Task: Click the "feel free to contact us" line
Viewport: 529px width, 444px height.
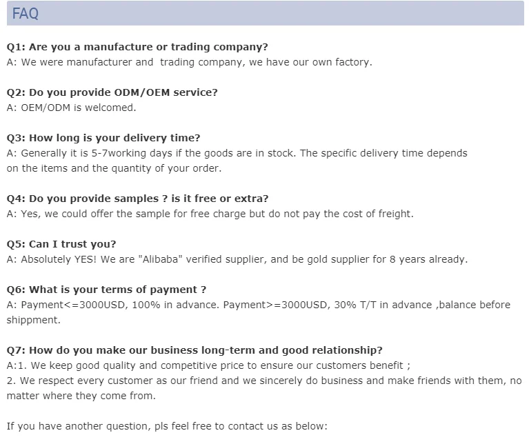Action: [x=167, y=426]
